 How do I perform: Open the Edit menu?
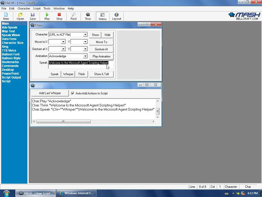click(x=12, y=8)
